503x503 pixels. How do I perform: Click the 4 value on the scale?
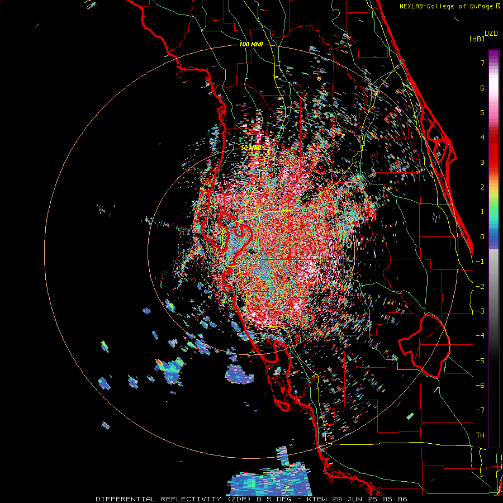[x=482, y=137]
